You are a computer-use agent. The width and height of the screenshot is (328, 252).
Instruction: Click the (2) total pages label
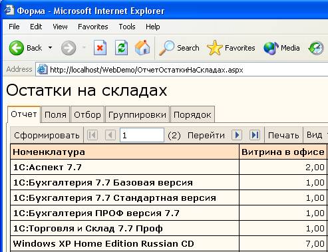pos(174,135)
